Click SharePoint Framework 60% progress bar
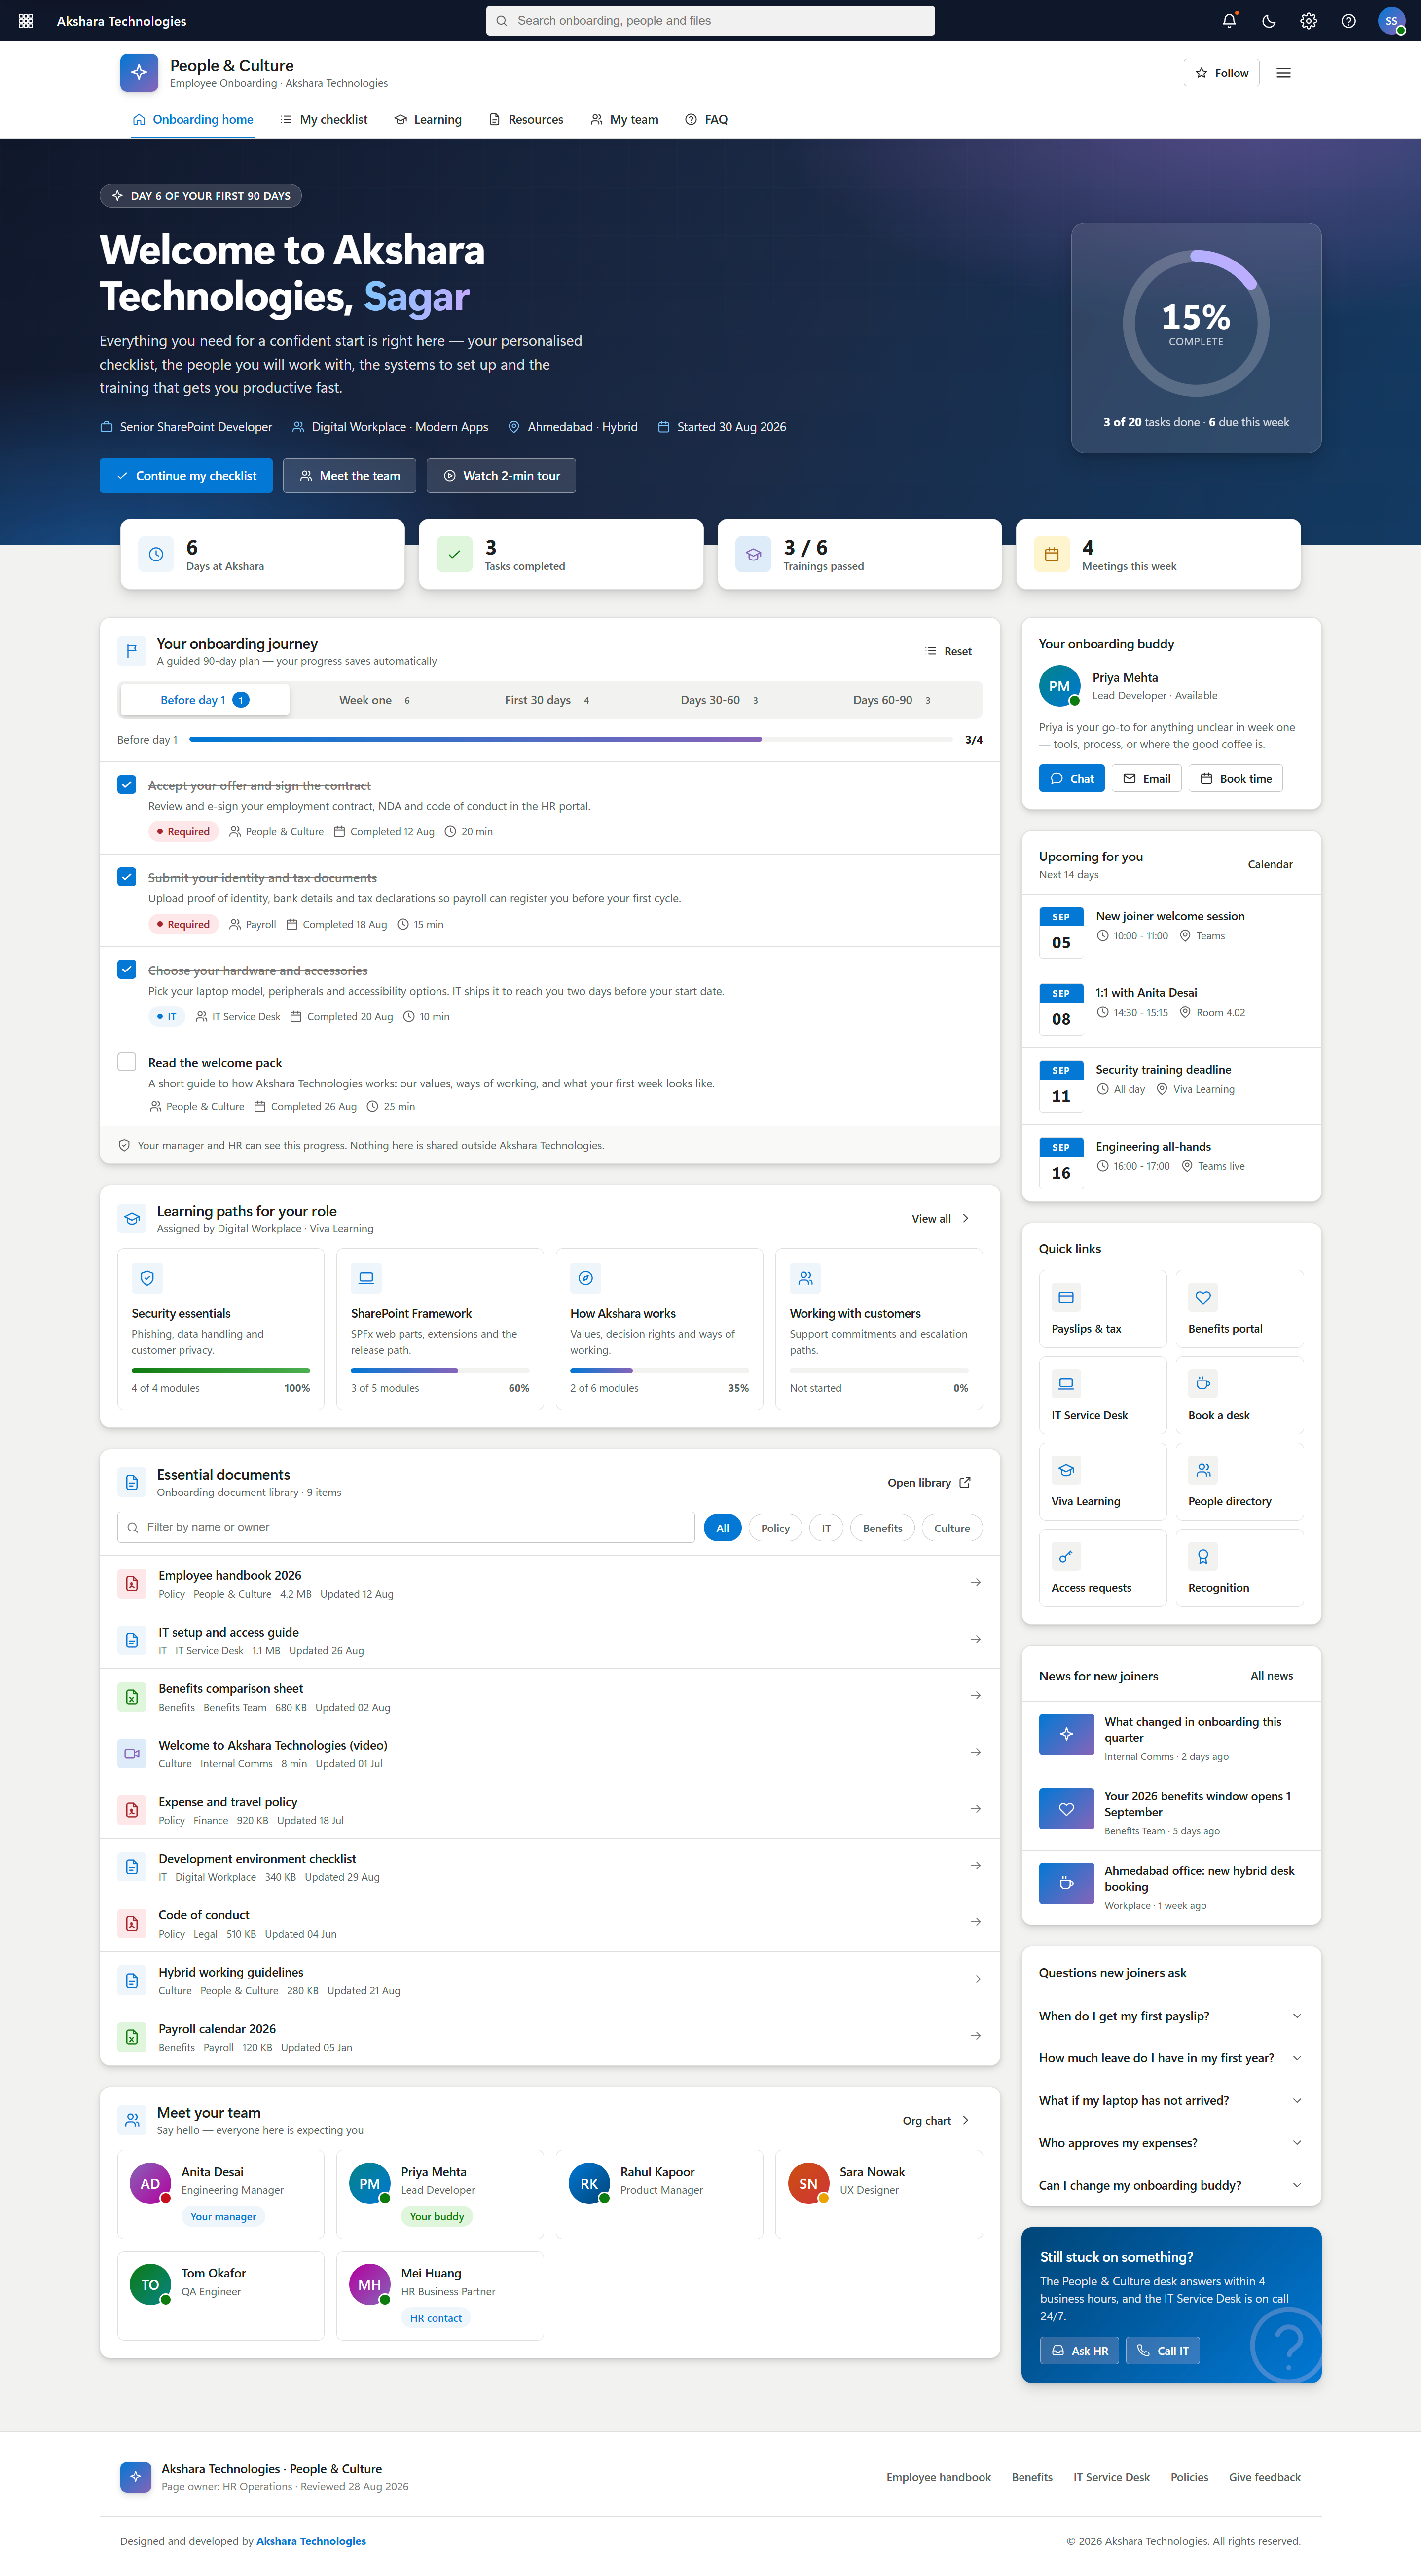This screenshot has height=2576, width=1421. (440, 1370)
